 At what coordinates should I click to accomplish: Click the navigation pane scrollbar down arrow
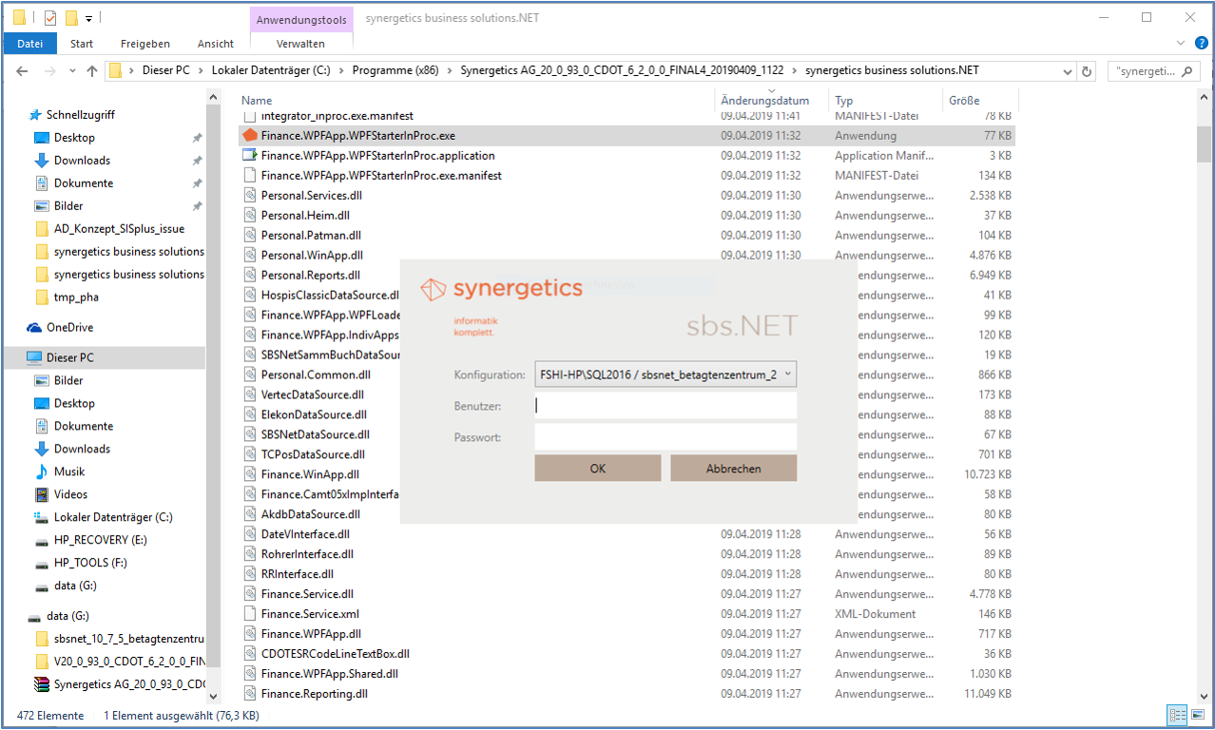pos(213,695)
